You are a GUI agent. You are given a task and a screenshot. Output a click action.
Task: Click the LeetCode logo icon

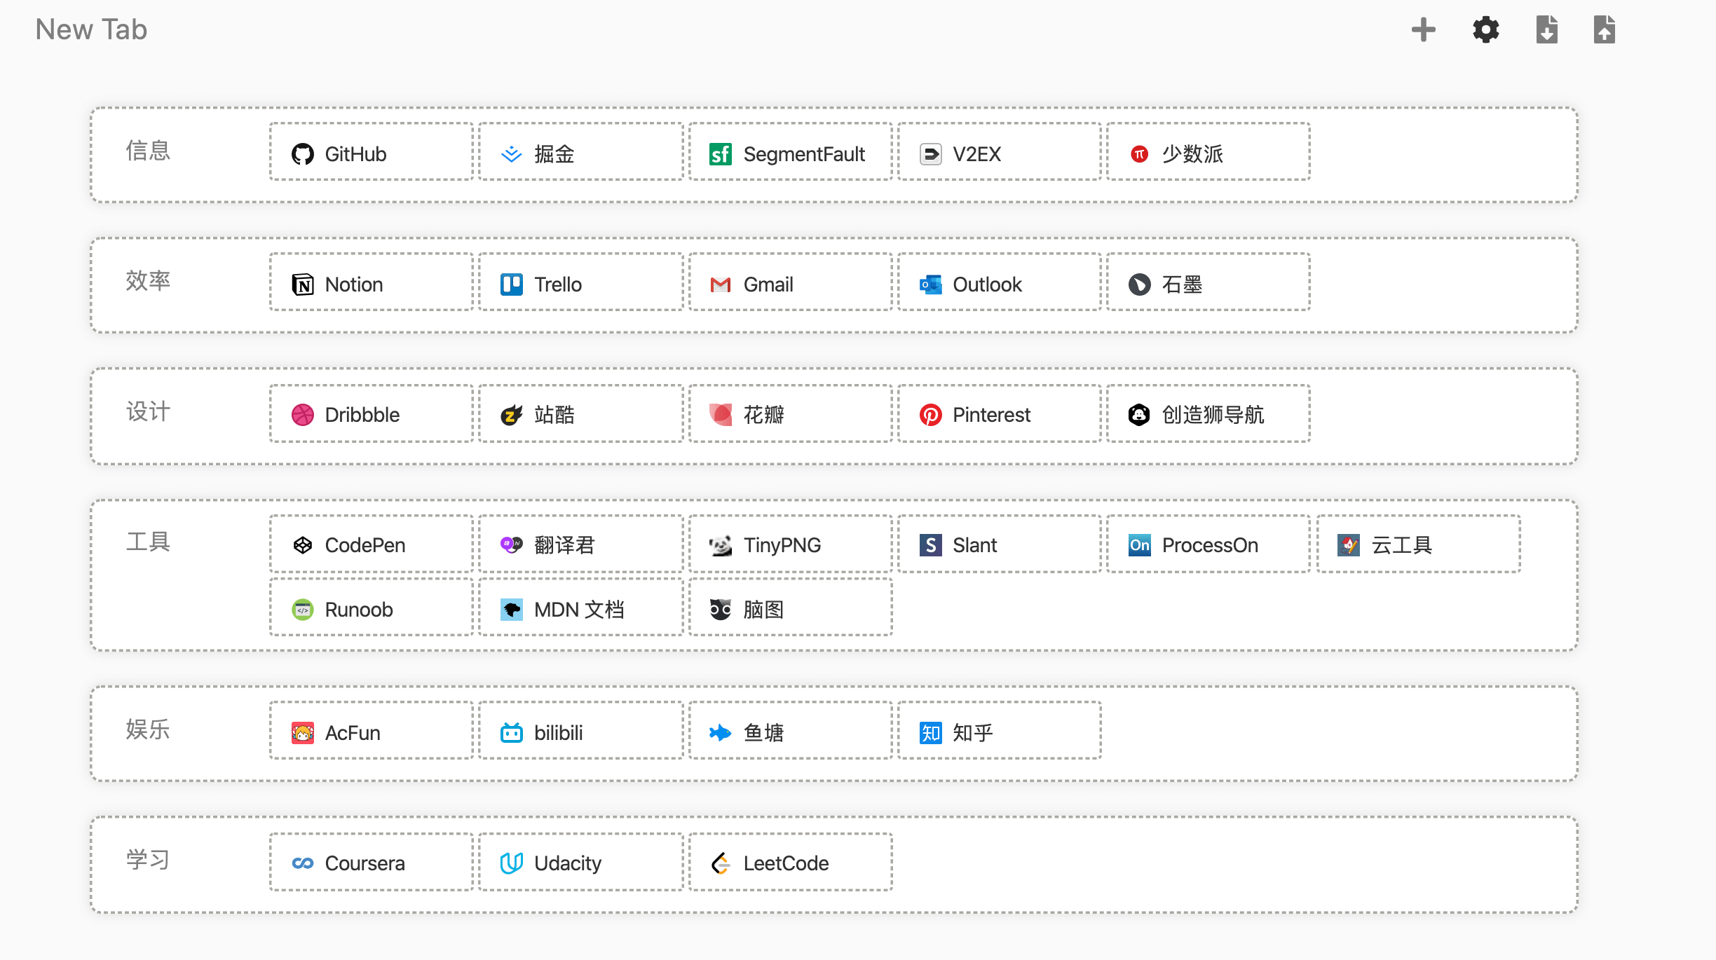pyautogui.click(x=720, y=863)
